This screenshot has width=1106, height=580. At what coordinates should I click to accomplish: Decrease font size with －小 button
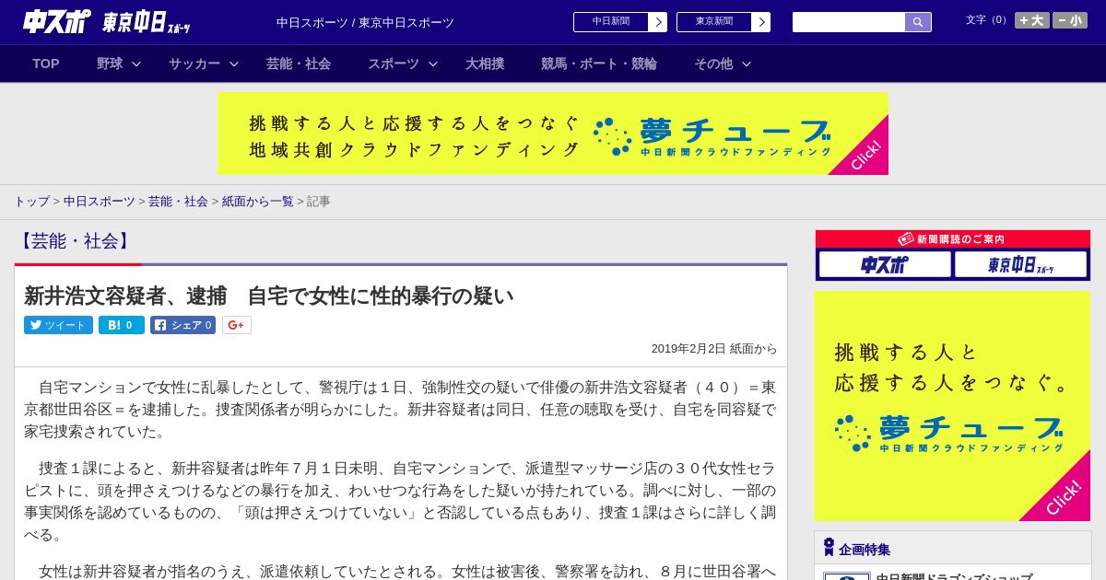[1070, 20]
